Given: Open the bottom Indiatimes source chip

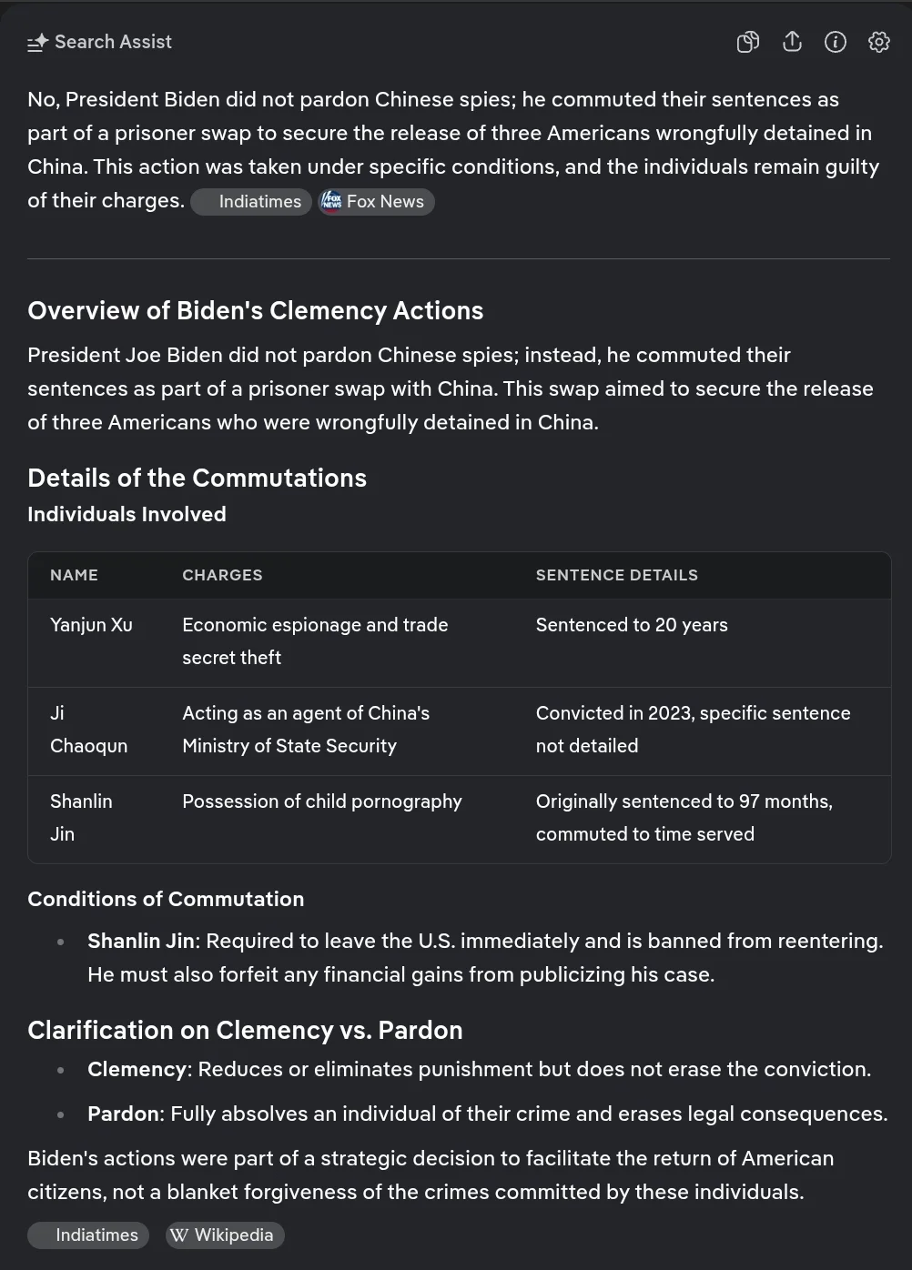Looking at the screenshot, I should [88, 1235].
